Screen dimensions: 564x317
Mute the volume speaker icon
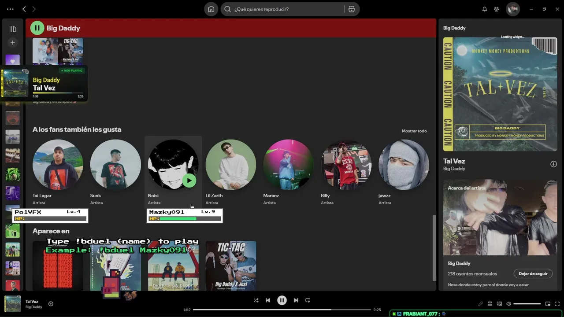tap(509, 304)
